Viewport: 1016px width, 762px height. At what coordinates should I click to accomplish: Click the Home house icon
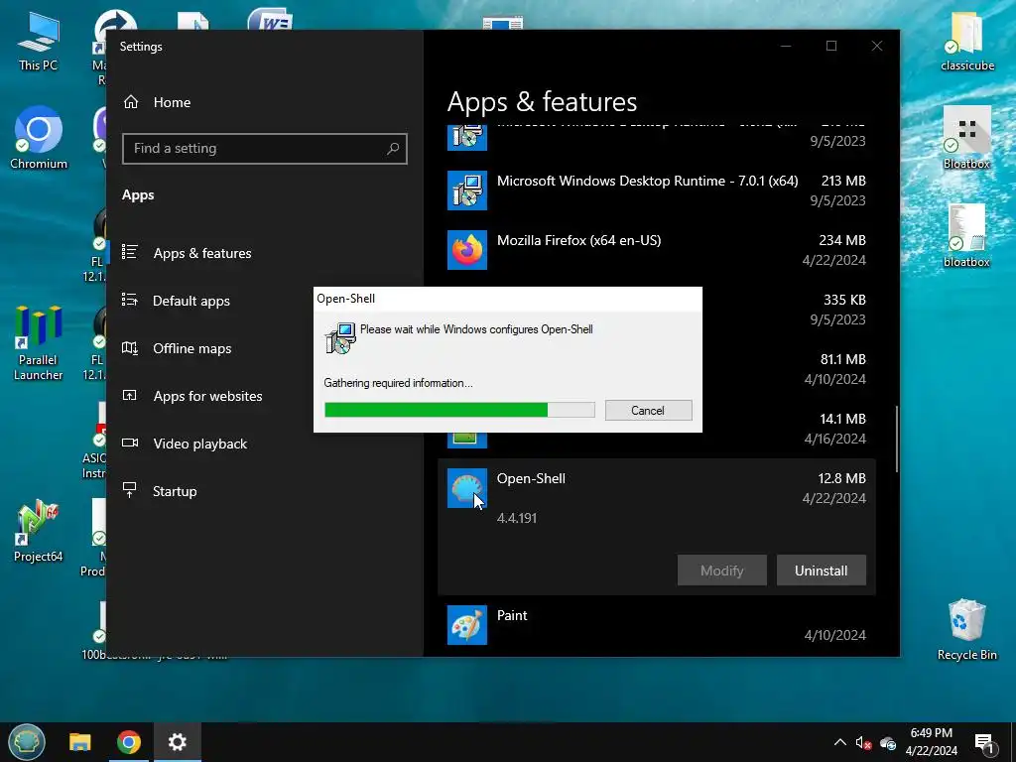[131, 102]
